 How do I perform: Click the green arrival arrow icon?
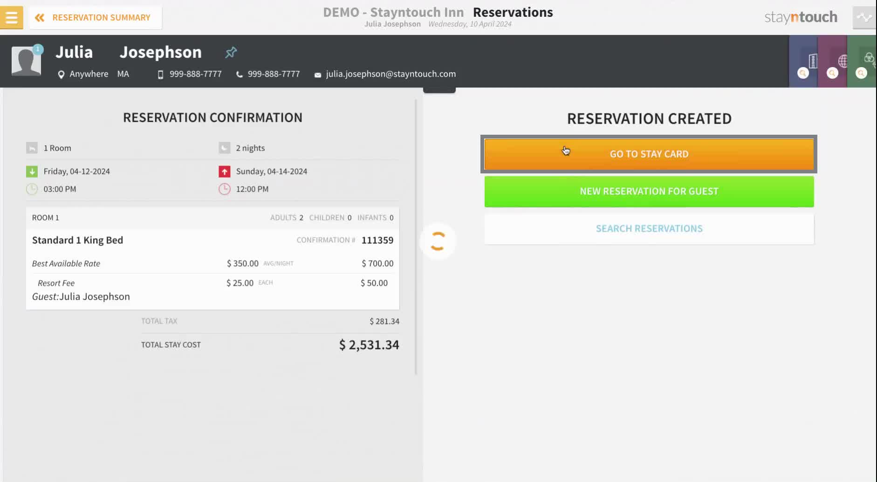coord(32,172)
